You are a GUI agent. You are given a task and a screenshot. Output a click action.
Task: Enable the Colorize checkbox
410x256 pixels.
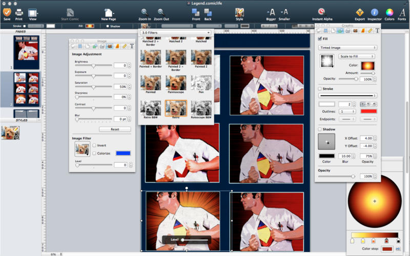[x=94, y=153]
